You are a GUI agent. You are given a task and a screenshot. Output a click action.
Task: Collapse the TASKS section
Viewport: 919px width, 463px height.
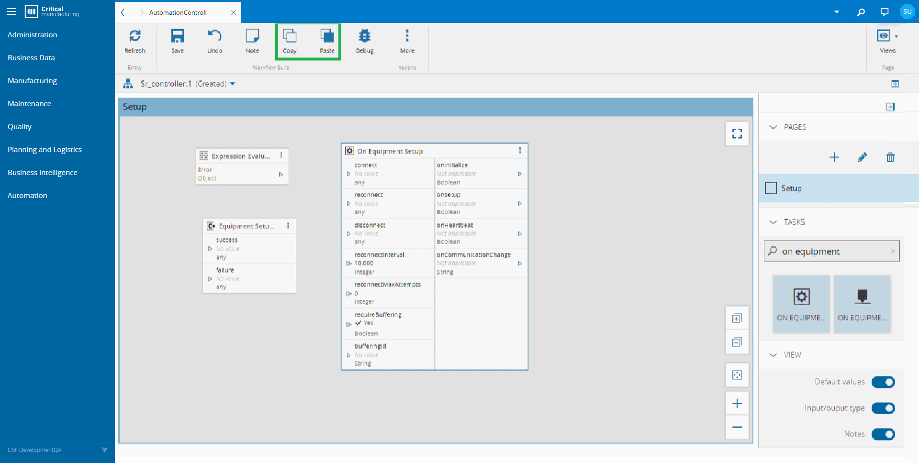pos(773,221)
